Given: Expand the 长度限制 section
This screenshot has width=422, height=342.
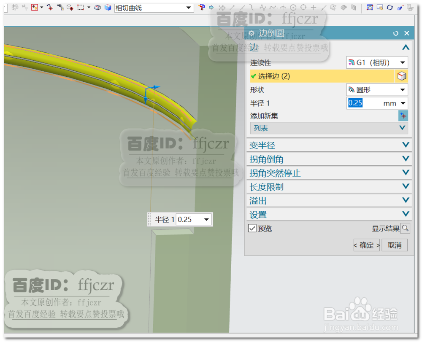Looking at the screenshot, I should click(x=329, y=187).
